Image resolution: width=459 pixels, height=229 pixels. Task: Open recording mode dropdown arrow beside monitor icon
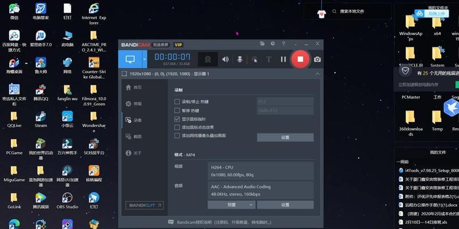tap(145, 59)
